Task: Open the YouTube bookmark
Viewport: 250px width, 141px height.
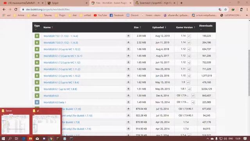Action: pos(100,15)
